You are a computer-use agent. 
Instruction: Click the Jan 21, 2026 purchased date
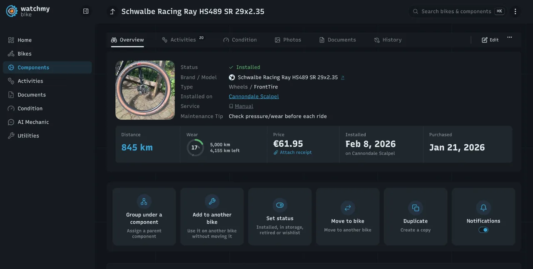(x=457, y=147)
